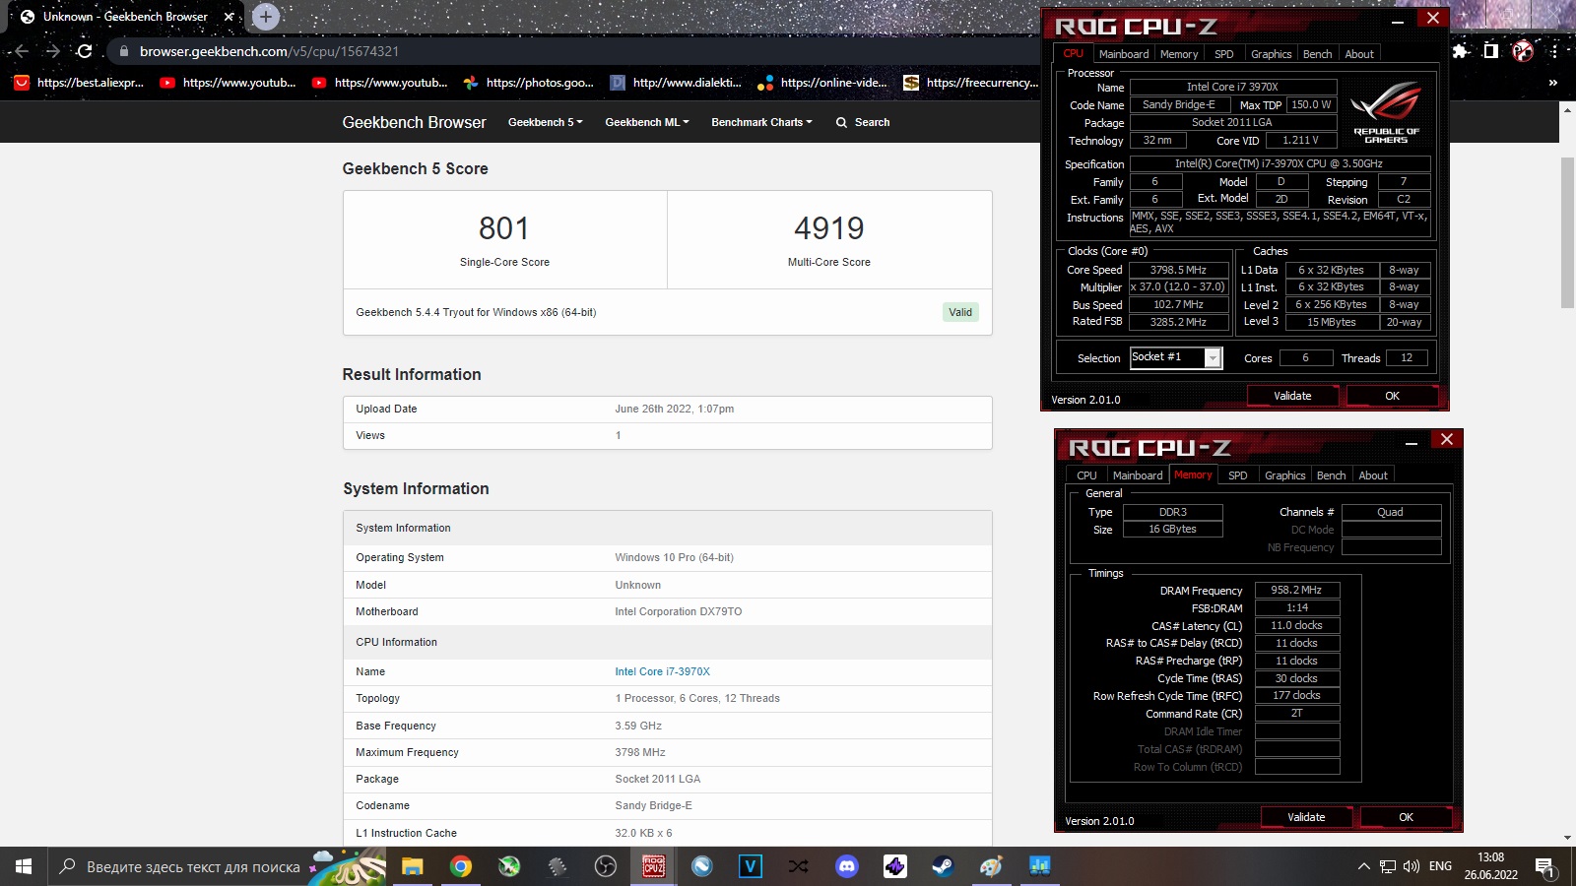Open Steam from the taskbar

point(944,866)
